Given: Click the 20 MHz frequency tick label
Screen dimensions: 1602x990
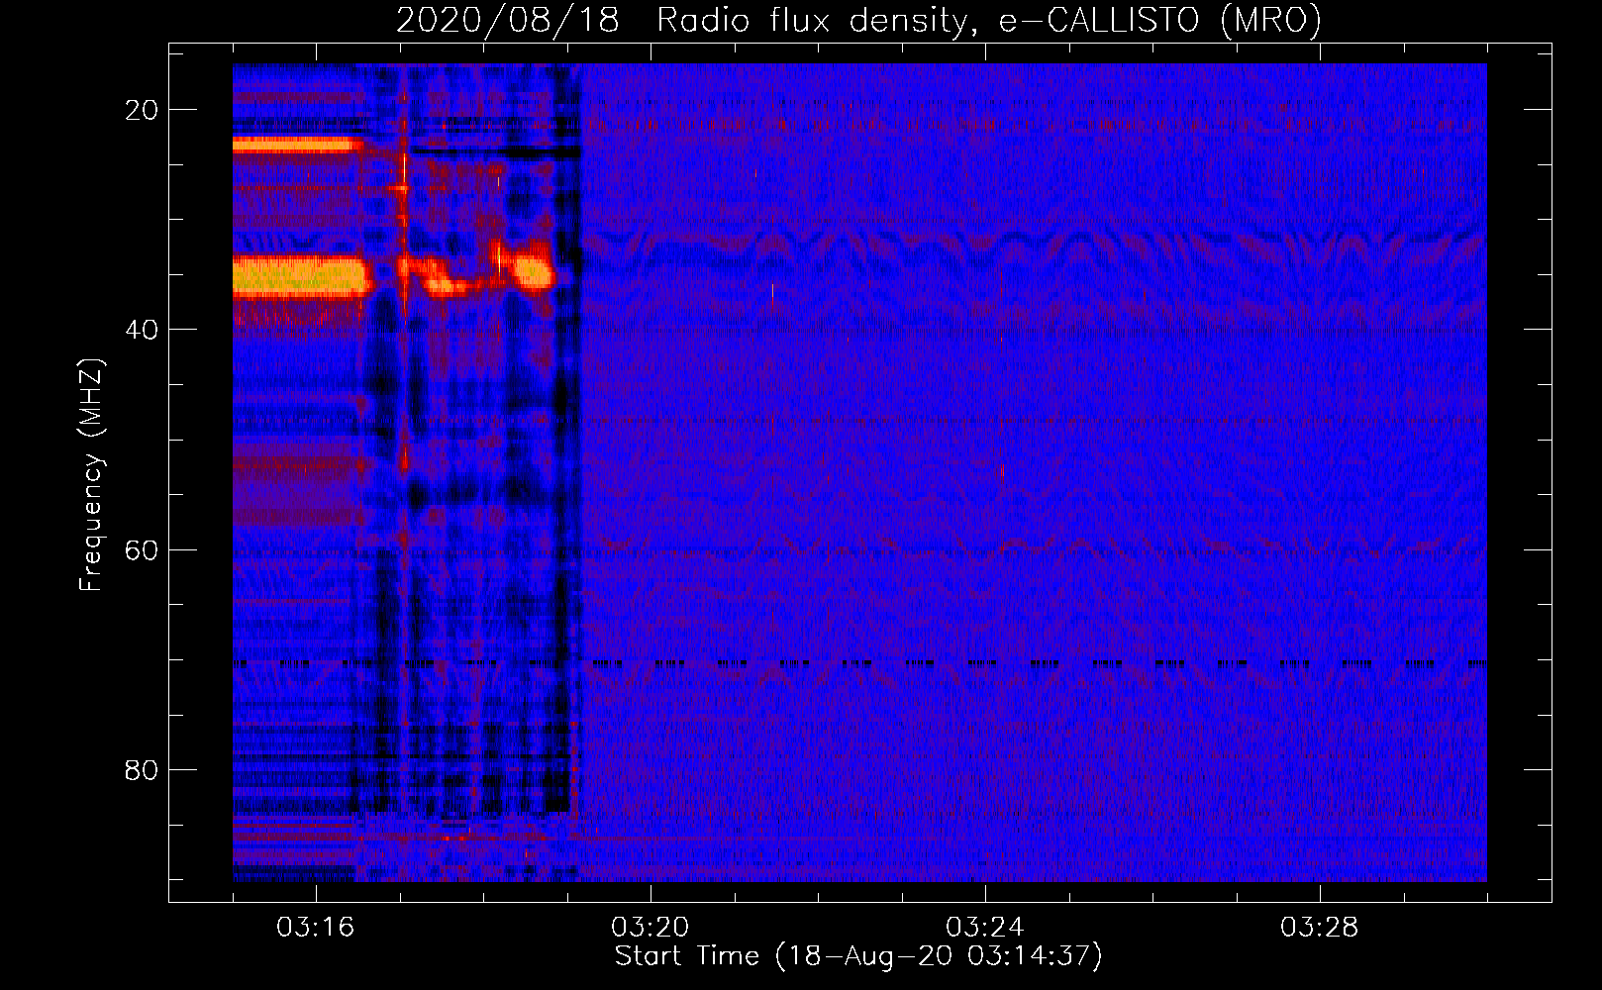Looking at the screenshot, I should (x=142, y=110).
